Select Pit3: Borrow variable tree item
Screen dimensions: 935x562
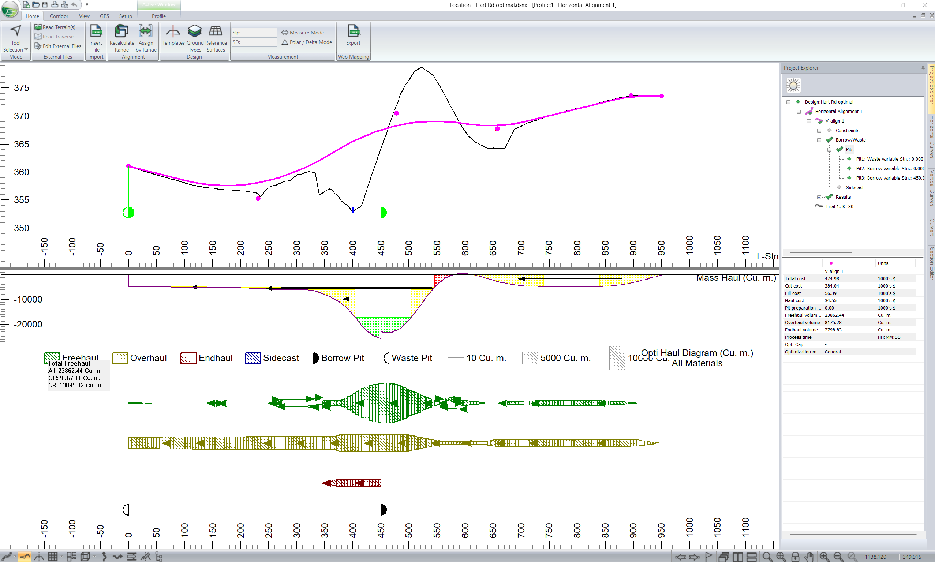[889, 178]
